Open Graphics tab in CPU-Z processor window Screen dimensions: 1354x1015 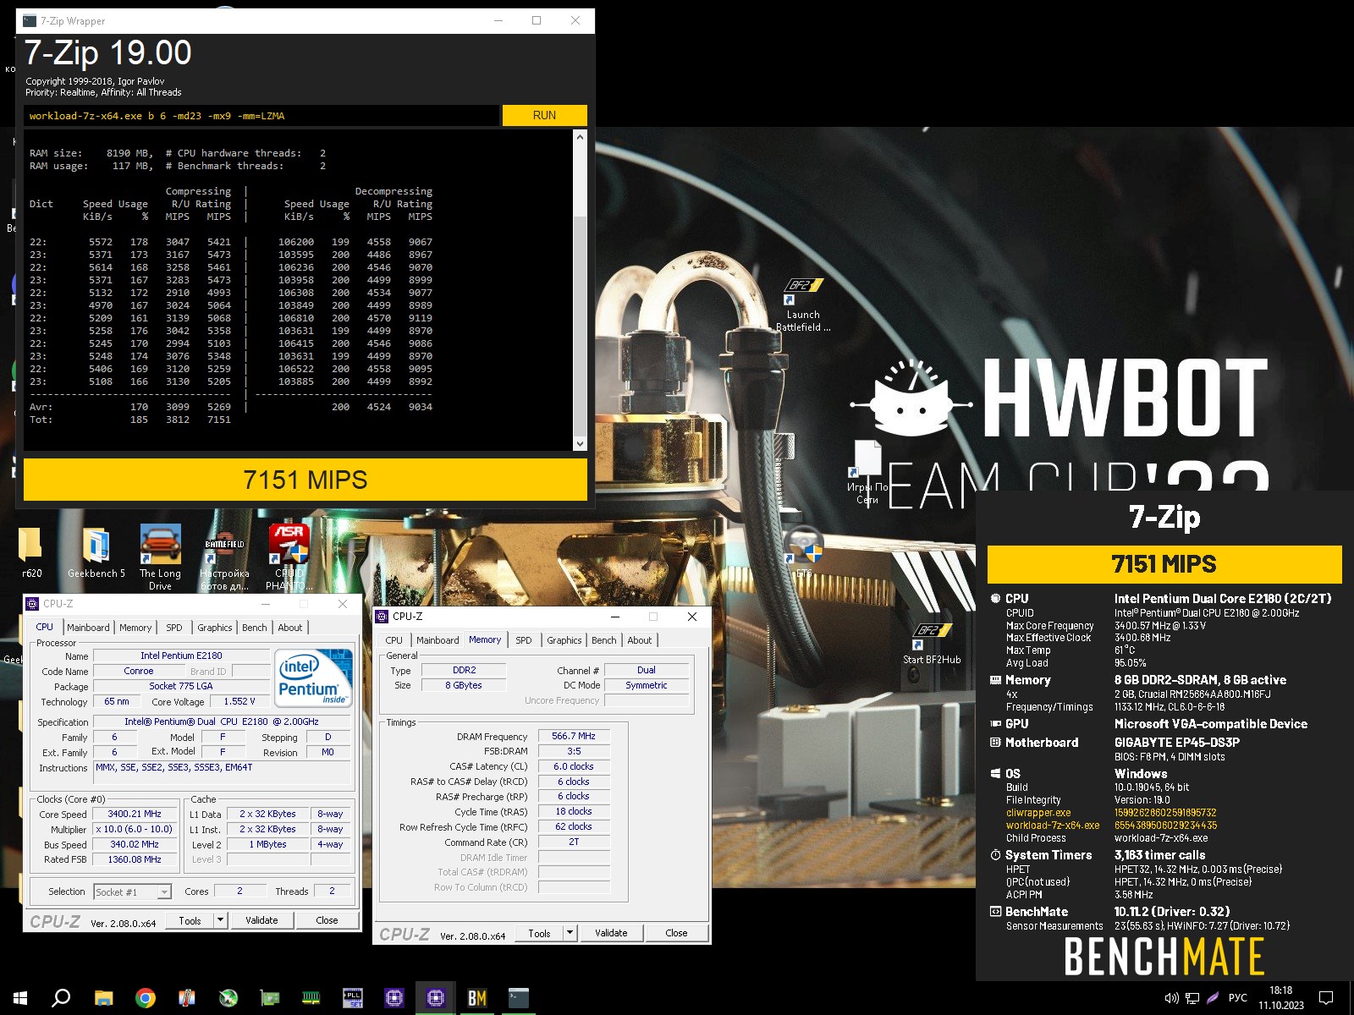(214, 628)
